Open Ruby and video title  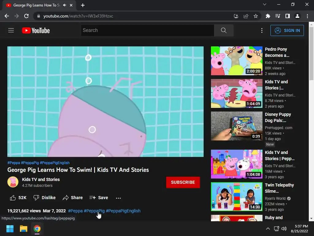(x=274, y=218)
